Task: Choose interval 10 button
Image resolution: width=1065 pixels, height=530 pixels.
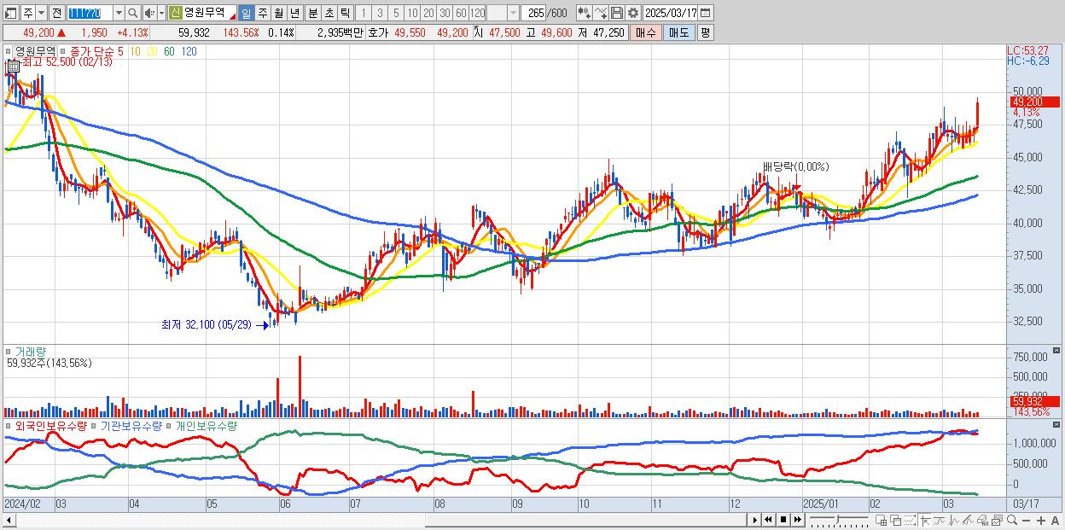Action: 412,14
